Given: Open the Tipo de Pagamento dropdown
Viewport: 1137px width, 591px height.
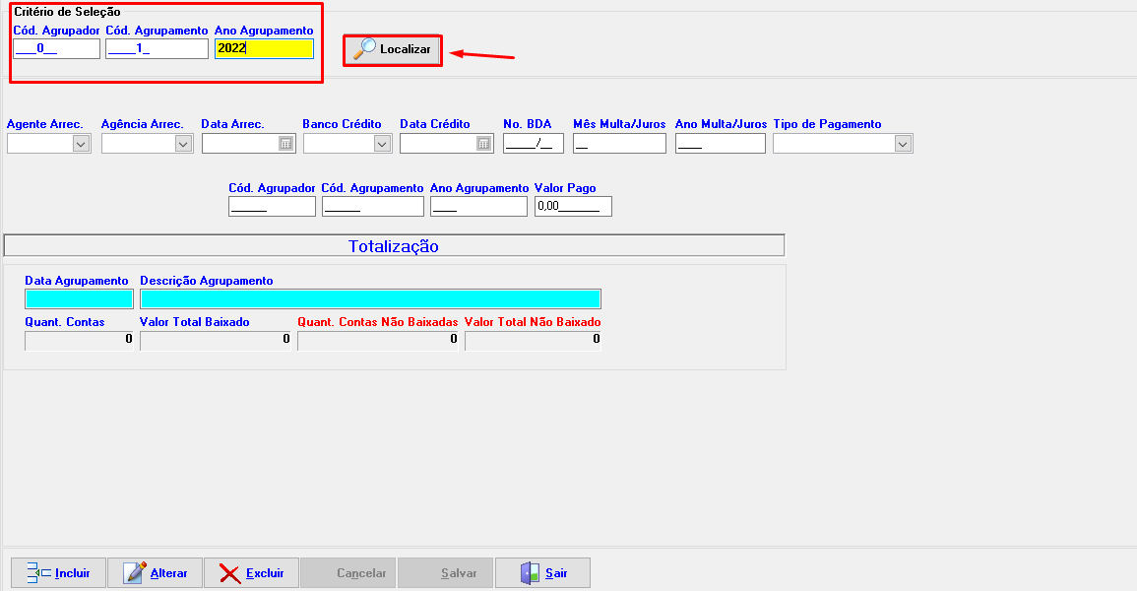Looking at the screenshot, I should (903, 144).
